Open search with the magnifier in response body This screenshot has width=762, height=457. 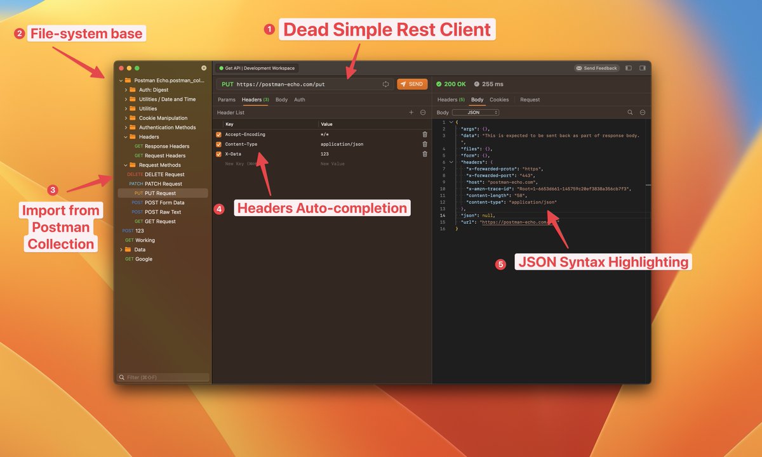[630, 112]
